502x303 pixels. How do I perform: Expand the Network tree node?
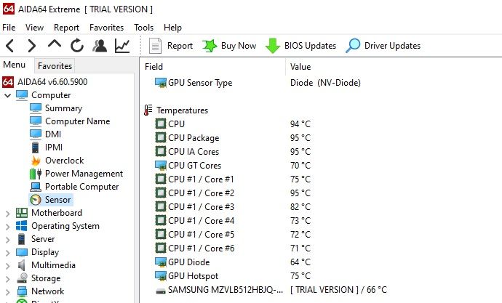(x=8, y=292)
